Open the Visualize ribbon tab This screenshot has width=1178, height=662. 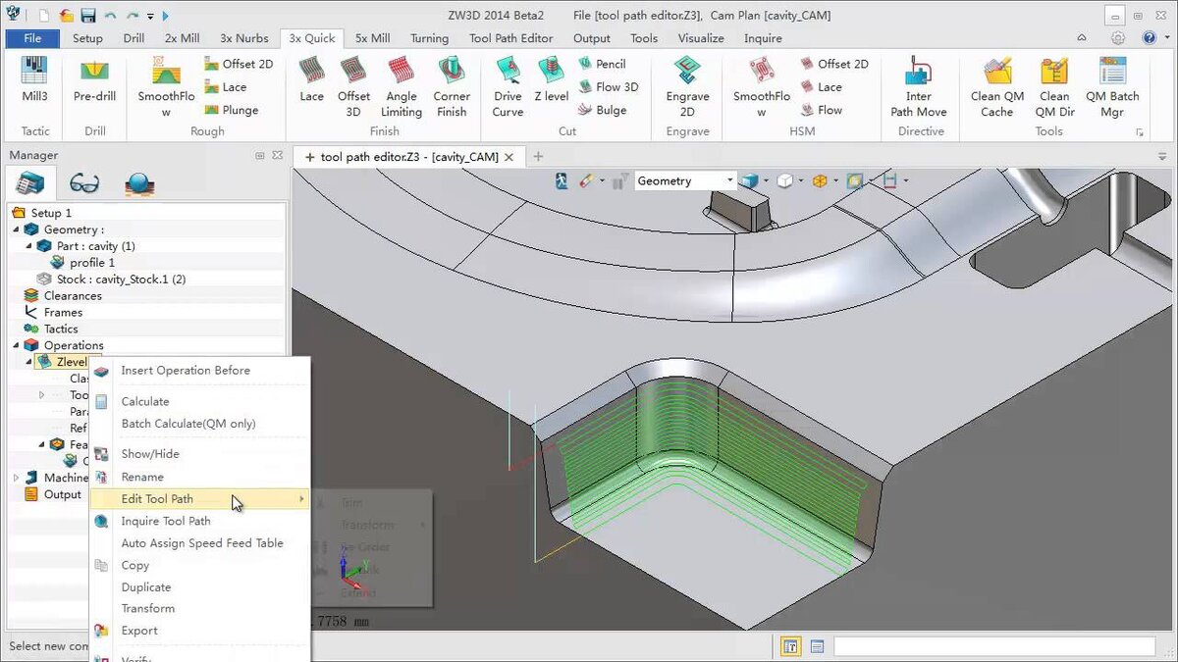[701, 38]
